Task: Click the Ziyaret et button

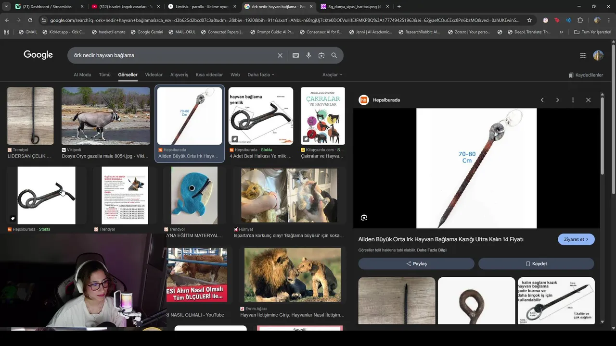Action: (576, 239)
